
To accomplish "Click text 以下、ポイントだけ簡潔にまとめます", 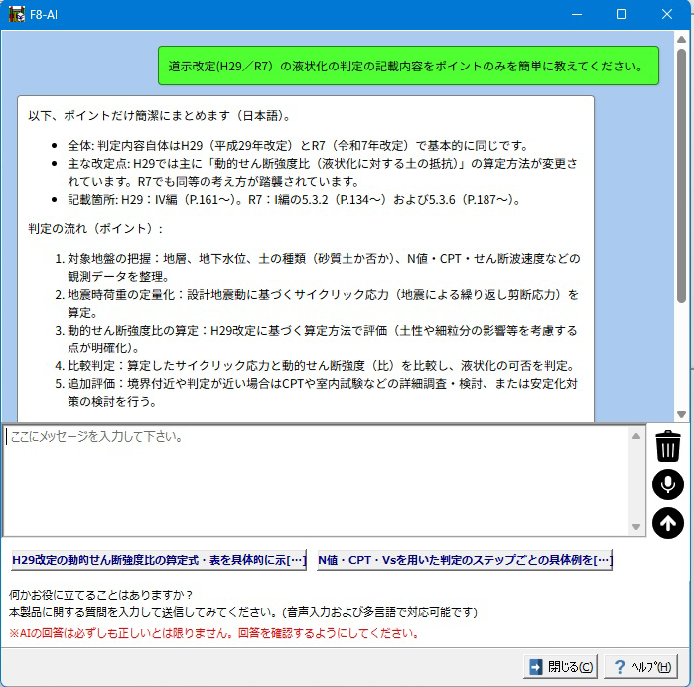I will [159, 116].
